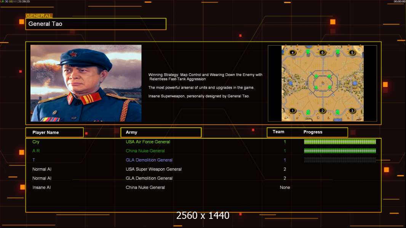Image resolution: width=406 pixels, height=228 pixels.
Task: Select the Army column header
Action: (x=161, y=132)
